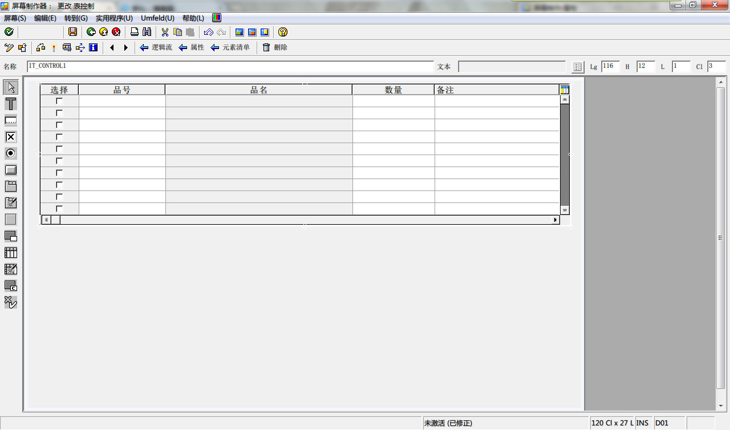Click the yellow Exit arrow icon

103,32
